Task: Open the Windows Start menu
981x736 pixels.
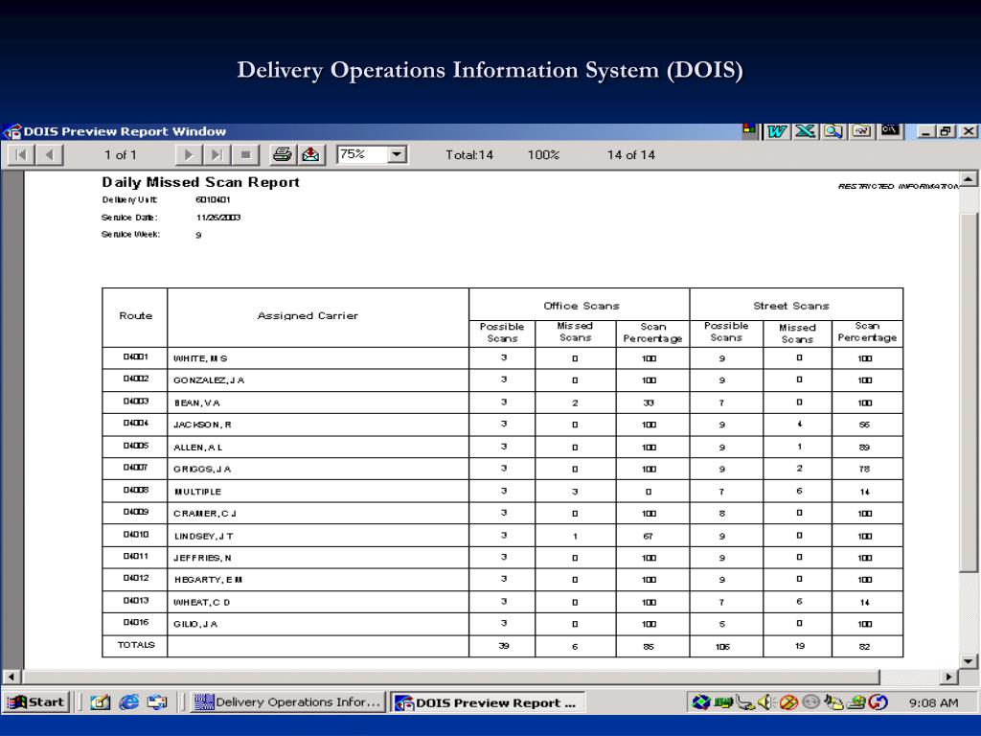Action: coord(35,702)
